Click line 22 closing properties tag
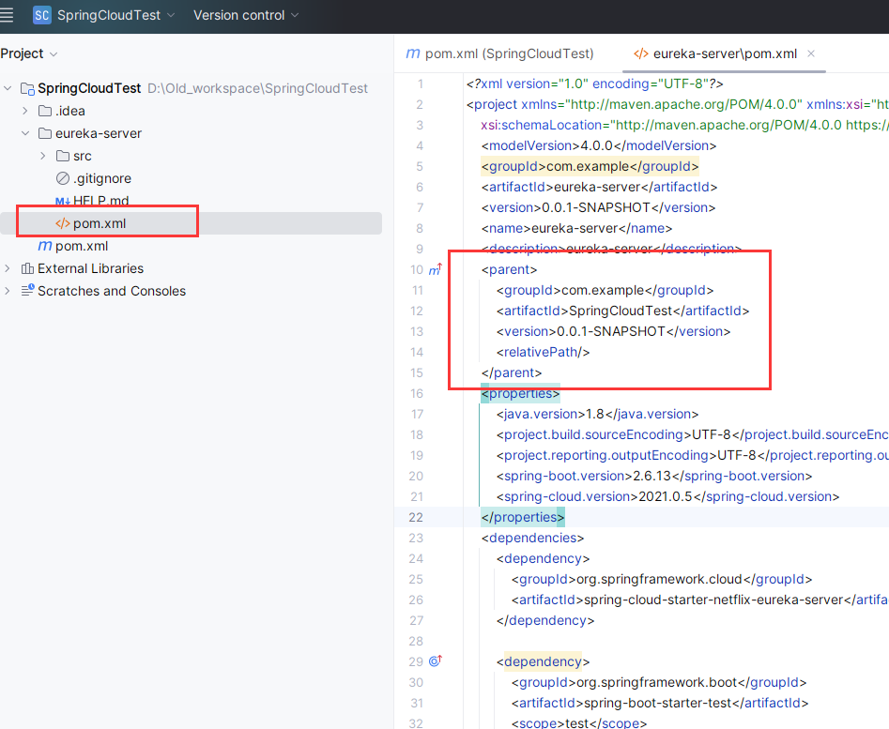889x729 pixels. point(523,517)
